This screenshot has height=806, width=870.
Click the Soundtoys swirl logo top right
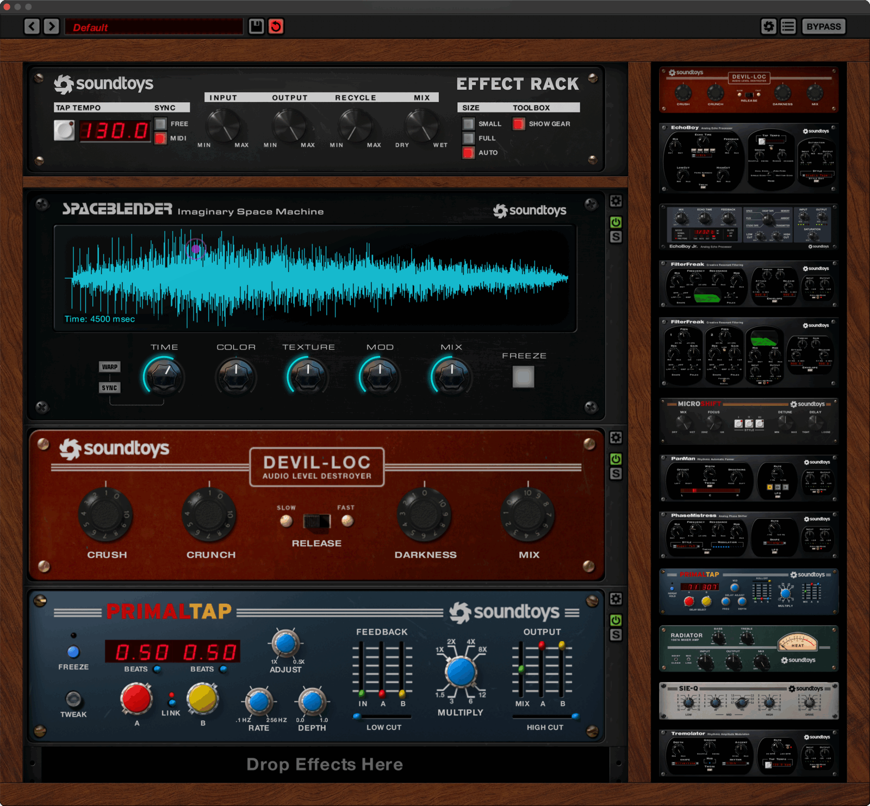(x=768, y=26)
